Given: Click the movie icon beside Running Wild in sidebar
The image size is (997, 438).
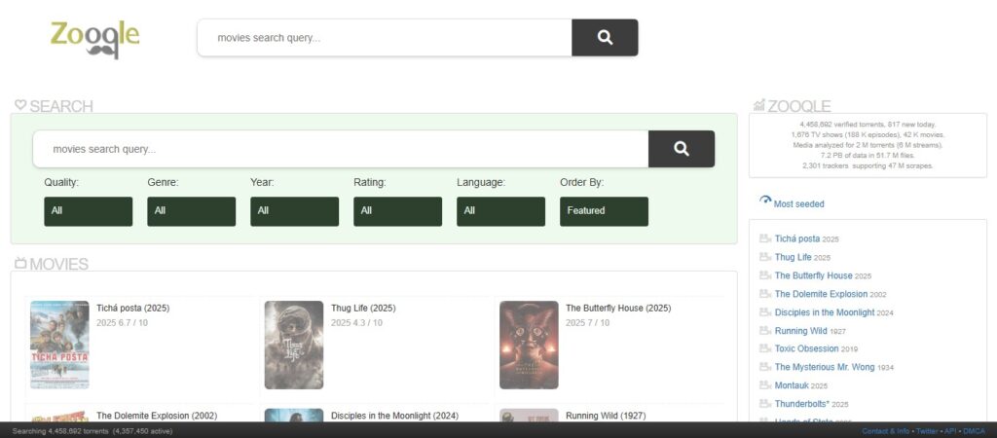Looking at the screenshot, I should tap(765, 331).
